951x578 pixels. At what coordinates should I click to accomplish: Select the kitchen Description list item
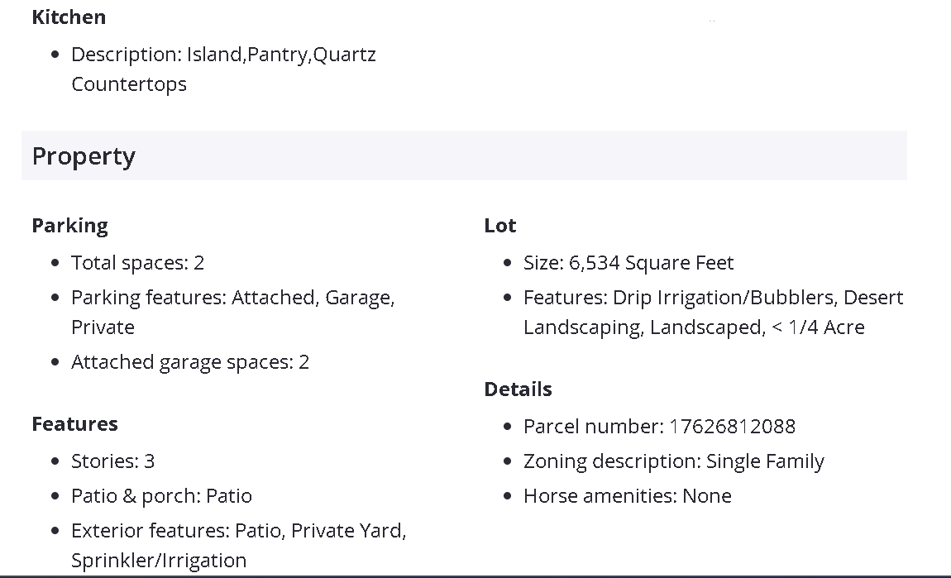(x=223, y=55)
